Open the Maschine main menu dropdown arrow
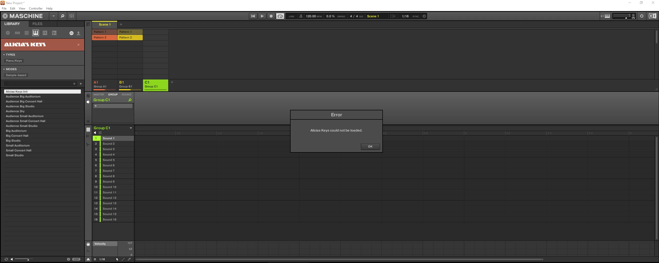 point(53,16)
